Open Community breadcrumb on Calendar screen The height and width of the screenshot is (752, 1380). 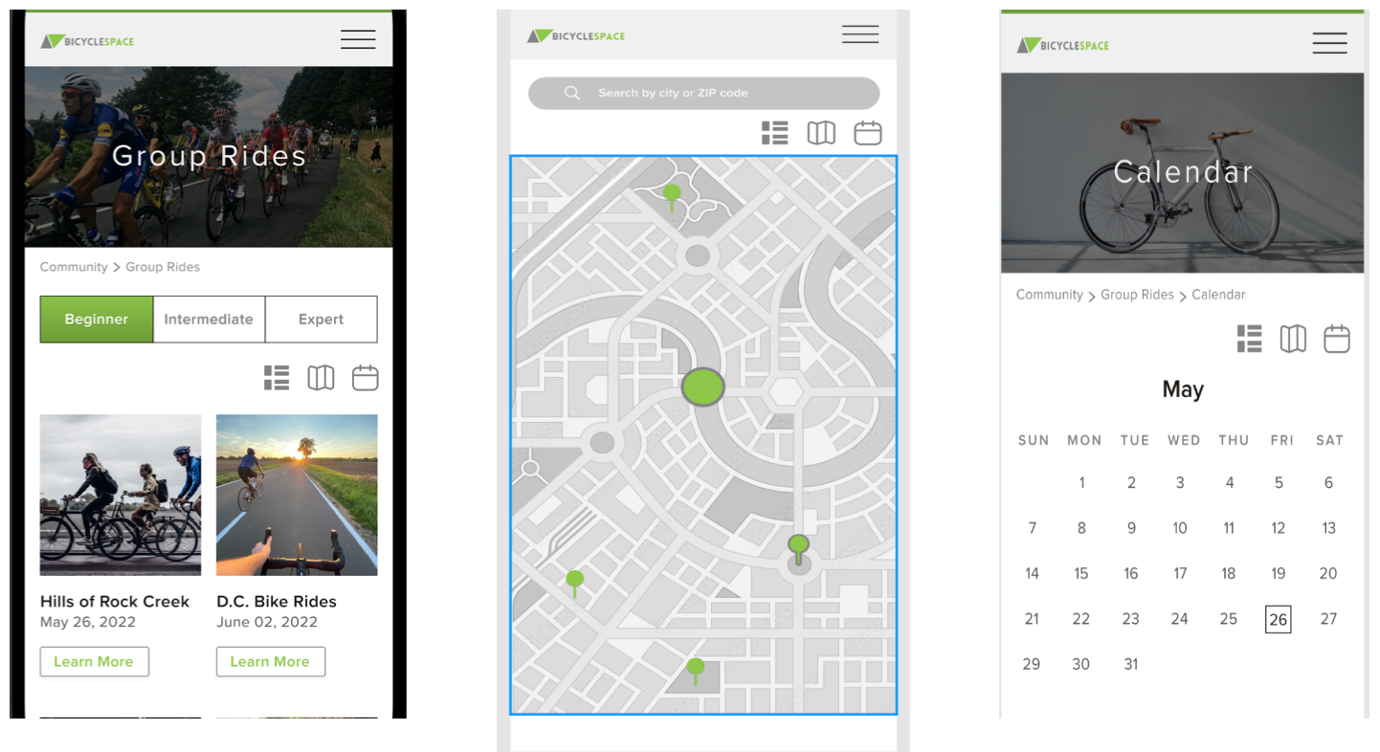[1050, 295]
